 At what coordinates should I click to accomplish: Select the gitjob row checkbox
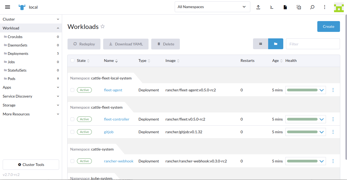[72, 132]
